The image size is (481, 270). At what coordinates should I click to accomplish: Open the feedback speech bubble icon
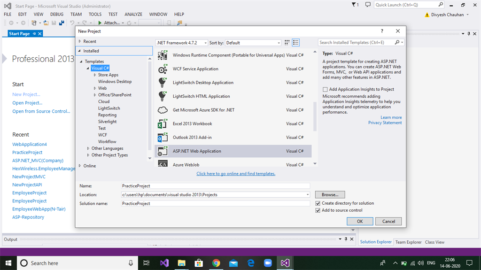(368, 5)
